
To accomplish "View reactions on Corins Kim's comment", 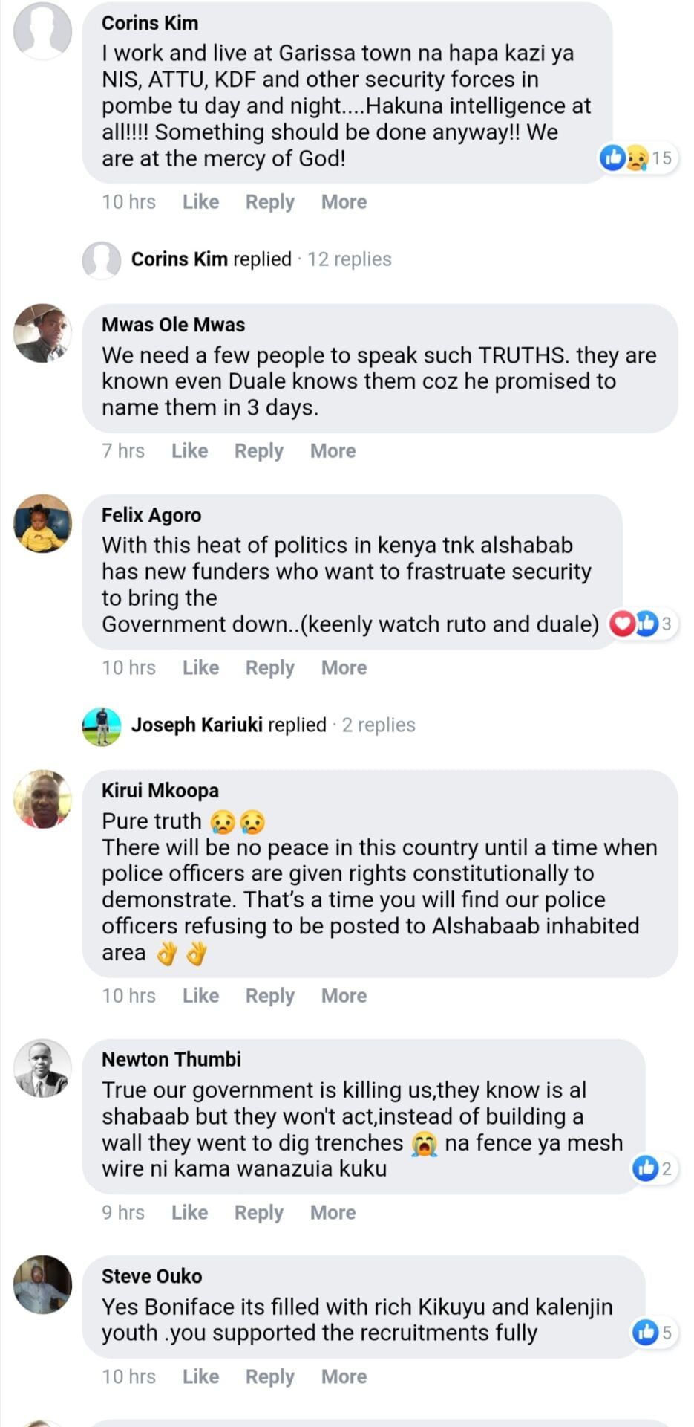I will (x=637, y=158).
